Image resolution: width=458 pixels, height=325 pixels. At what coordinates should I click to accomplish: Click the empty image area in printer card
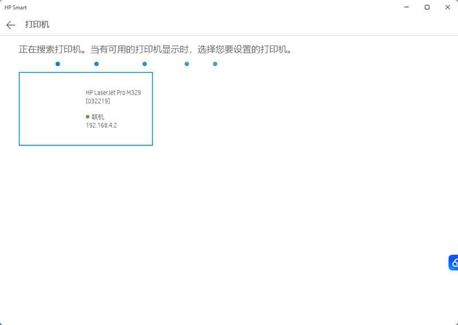(52, 109)
